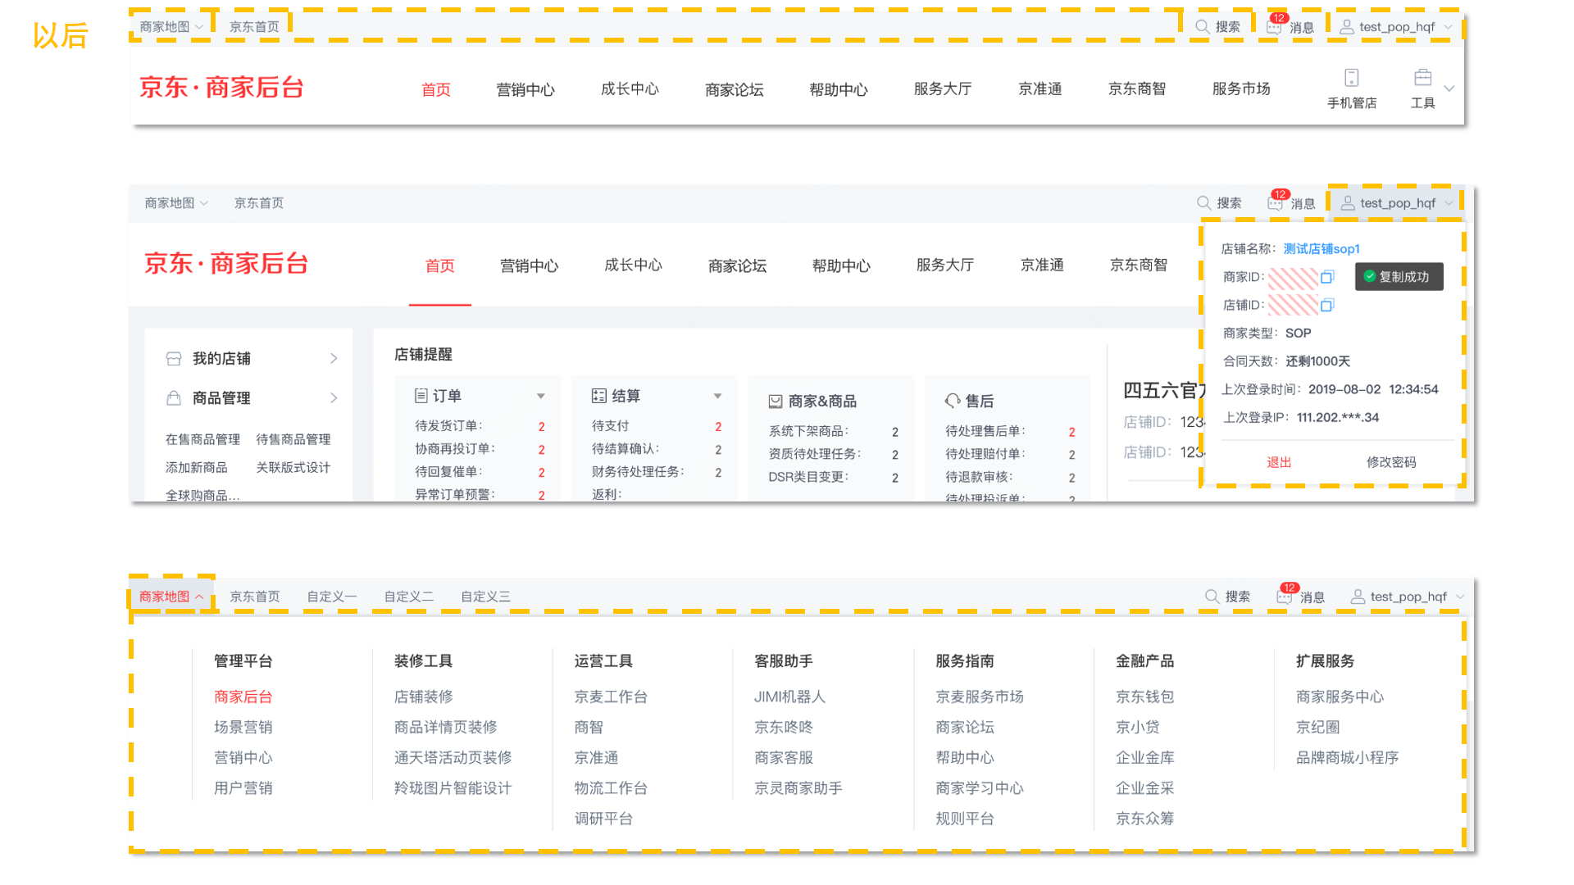Click the copy icon beside 商家ID
1574x885 pixels.
(1327, 277)
